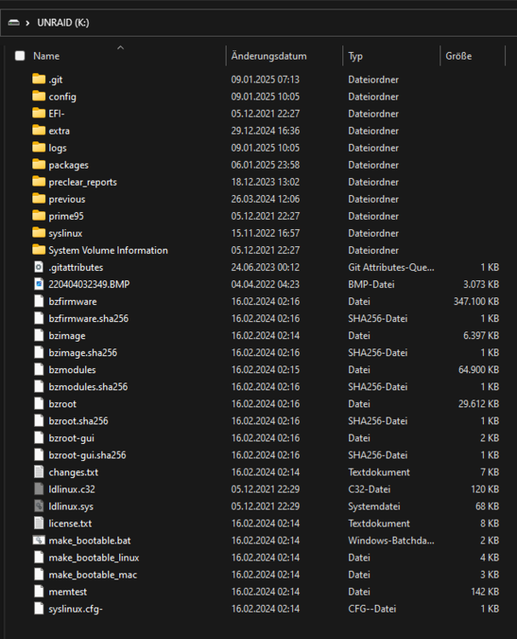Click the Systemdatei type cell
Screen dimensions: 517x639
coord(374,506)
